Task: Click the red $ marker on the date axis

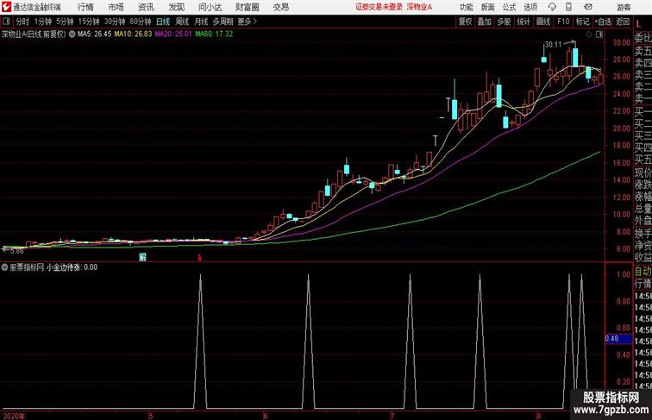Action: (x=199, y=258)
